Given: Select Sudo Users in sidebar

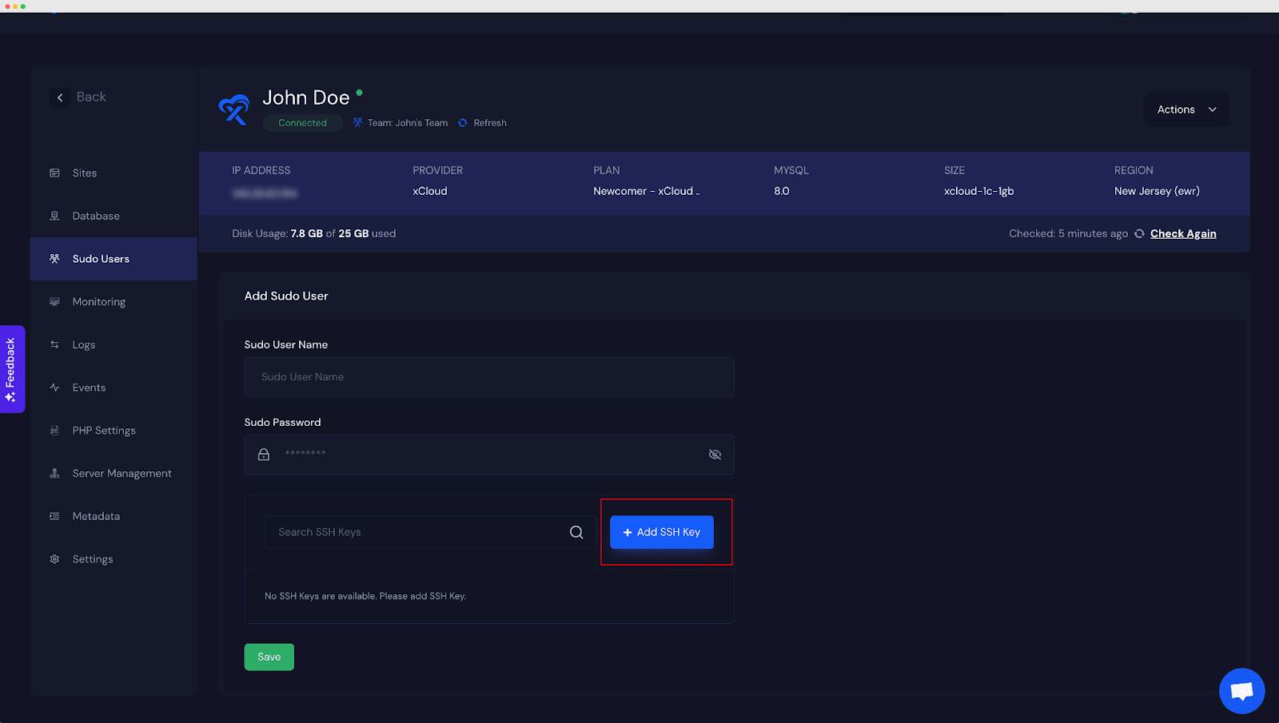Looking at the screenshot, I should point(101,259).
